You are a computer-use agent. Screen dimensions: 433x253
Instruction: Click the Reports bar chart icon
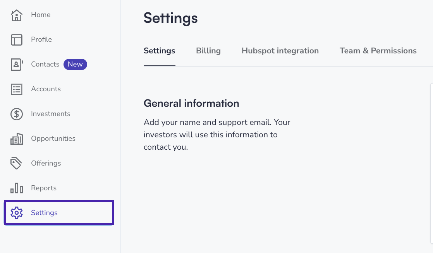pyautogui.click(x=17, y=188)
